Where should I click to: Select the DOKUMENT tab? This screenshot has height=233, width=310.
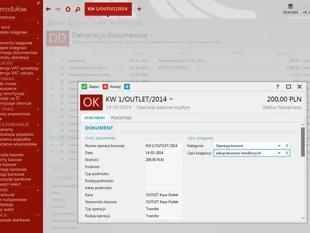click(95, 118)
